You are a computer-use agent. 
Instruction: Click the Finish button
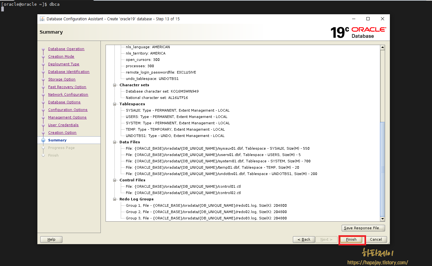click(351, 239)
